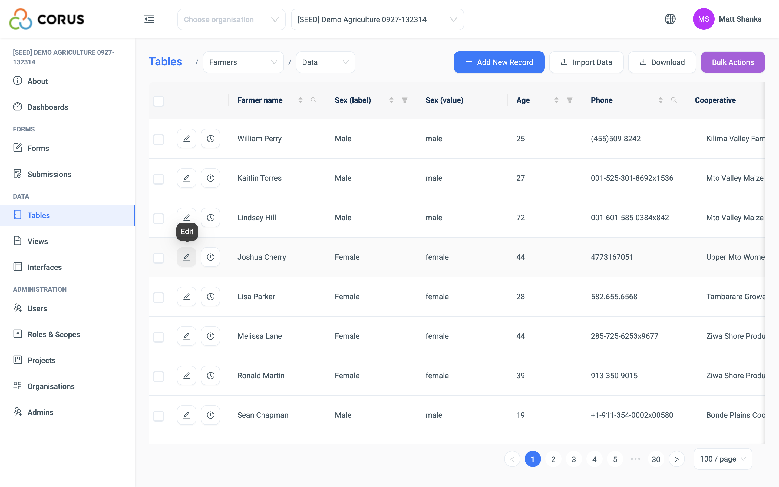The height and width of the screenshot is (487, 779).
Task: Collapse the sidebar menu icon
Action: [x=149, y=19]
